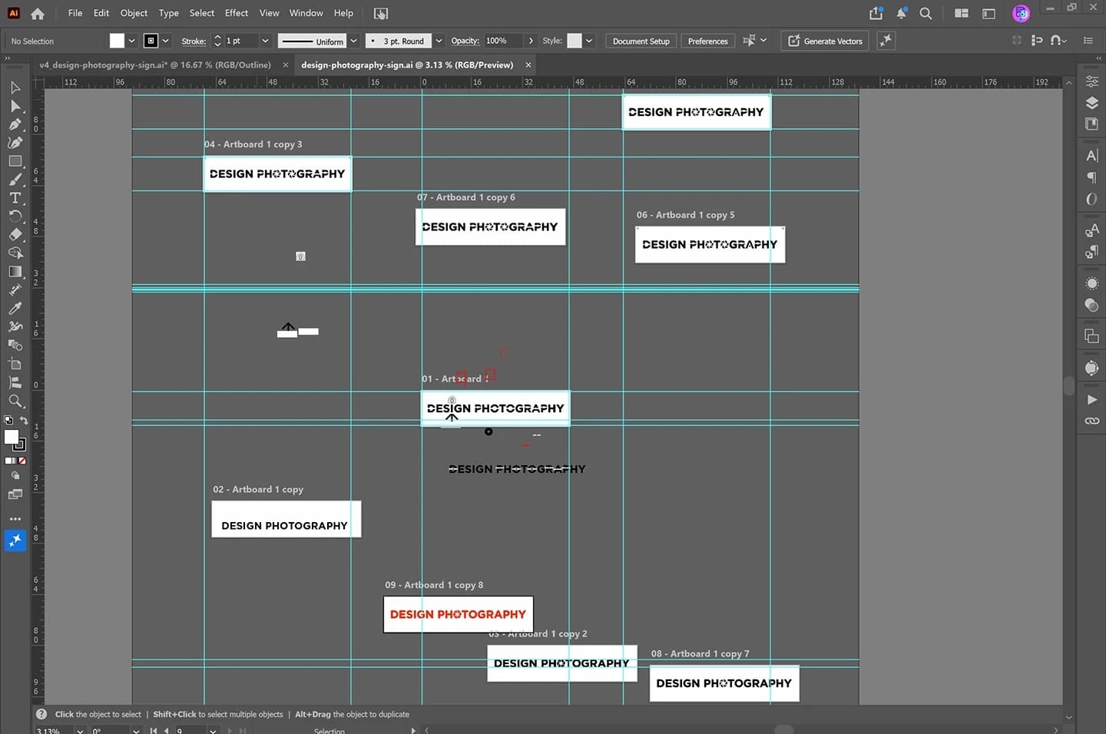
Task: Select the Gradient tool
Action: click(15, 272)
